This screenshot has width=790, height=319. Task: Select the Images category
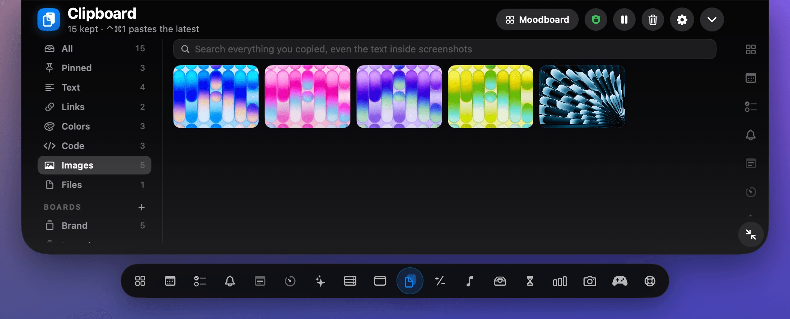pyautogui.click(x=94, y=165)
